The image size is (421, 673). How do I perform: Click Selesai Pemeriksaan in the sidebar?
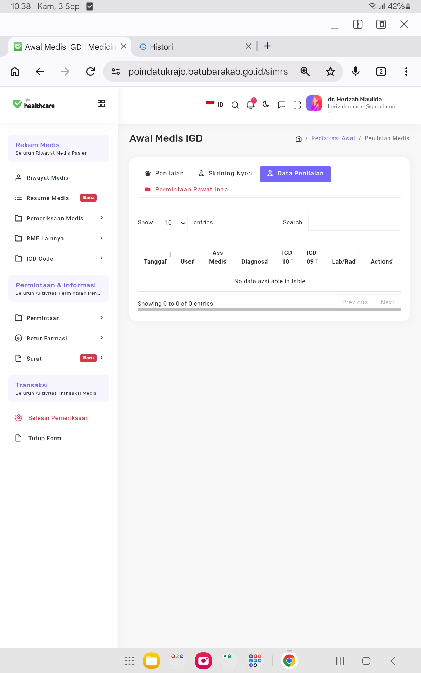[58, 418]
